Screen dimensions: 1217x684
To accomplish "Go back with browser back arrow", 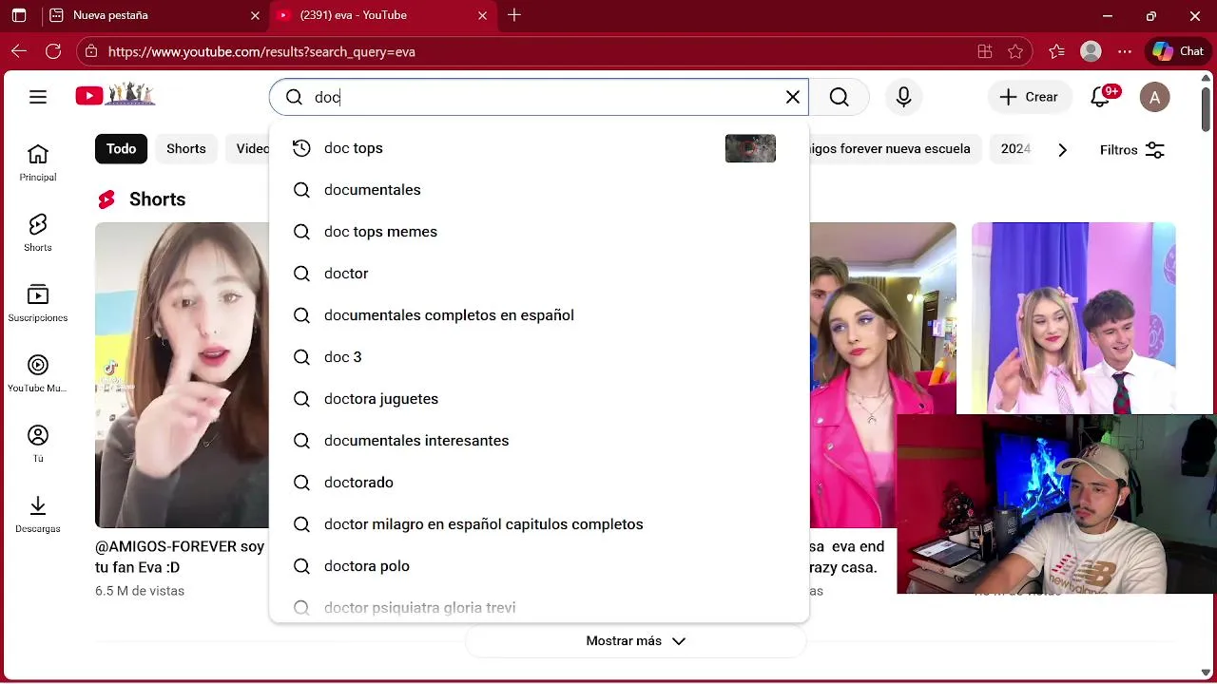I will (x=19, y=51).
